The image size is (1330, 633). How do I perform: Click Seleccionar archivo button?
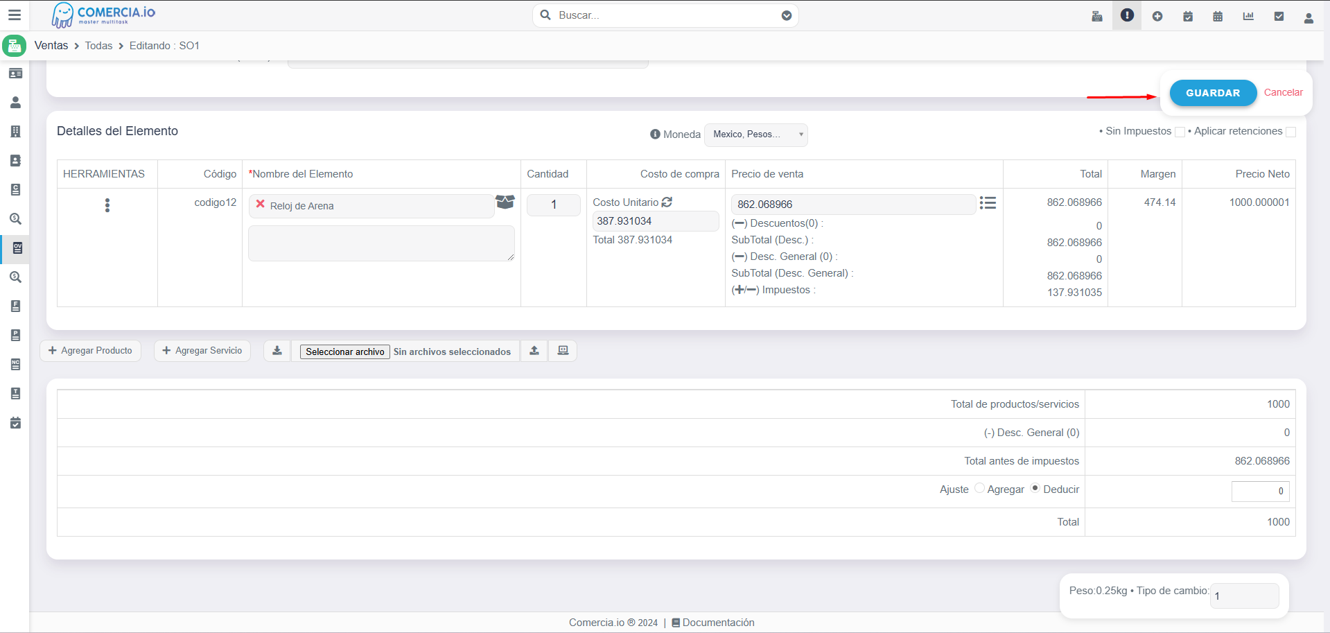345,352
